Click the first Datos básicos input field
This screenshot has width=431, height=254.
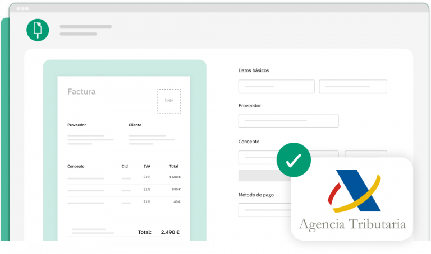(x=276, y=87)
